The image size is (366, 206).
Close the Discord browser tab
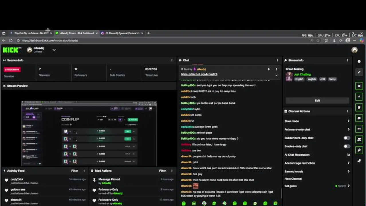142,33
